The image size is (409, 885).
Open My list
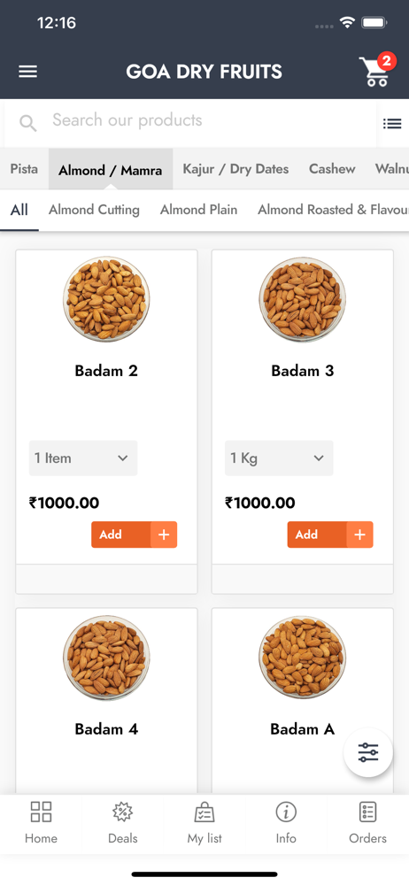(x=204, y=823)
